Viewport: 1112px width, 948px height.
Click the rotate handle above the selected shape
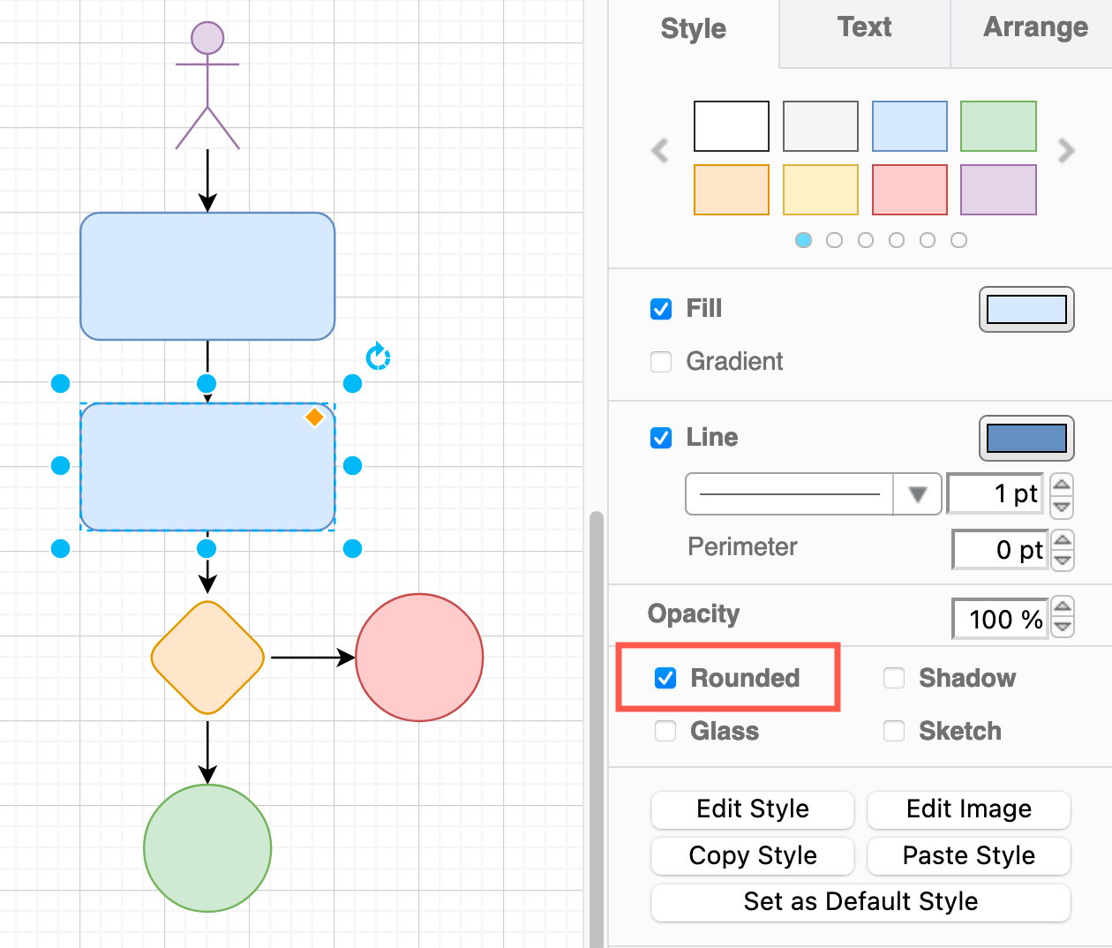click(378, 357)
